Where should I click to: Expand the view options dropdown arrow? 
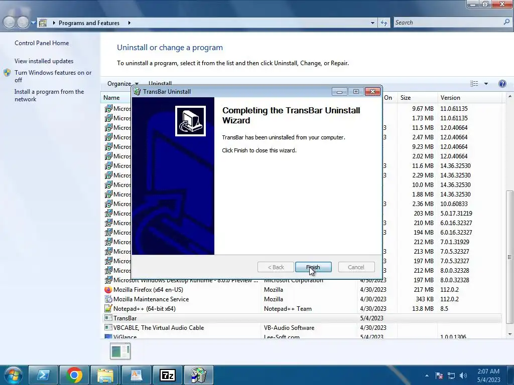486,84
